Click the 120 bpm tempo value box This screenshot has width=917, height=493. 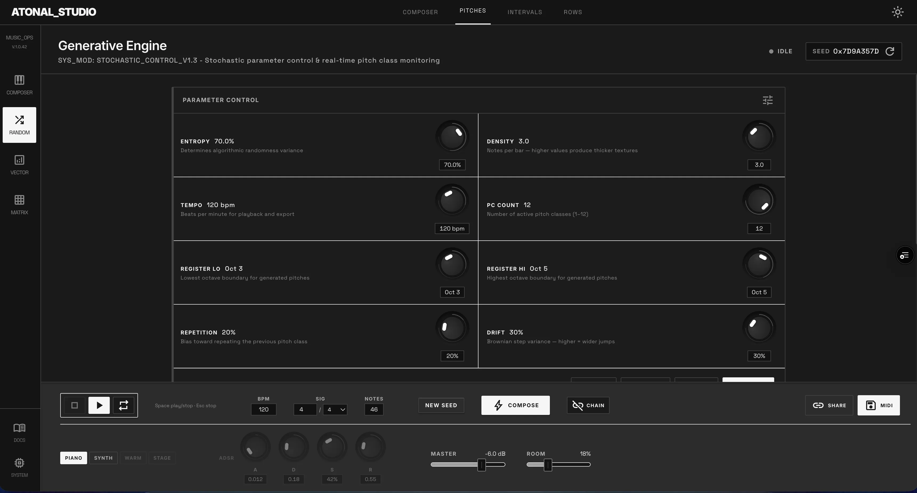click(452, 229)
